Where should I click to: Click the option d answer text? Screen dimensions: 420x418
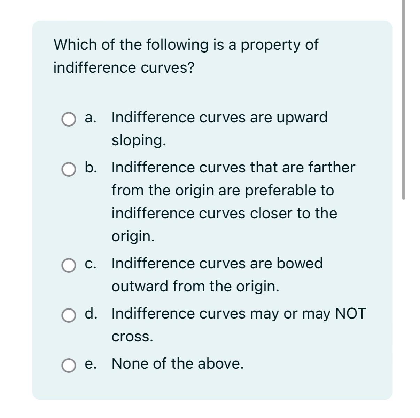coord(238,314)
